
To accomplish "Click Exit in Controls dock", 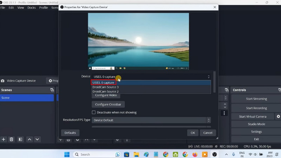I will (256, 139).
